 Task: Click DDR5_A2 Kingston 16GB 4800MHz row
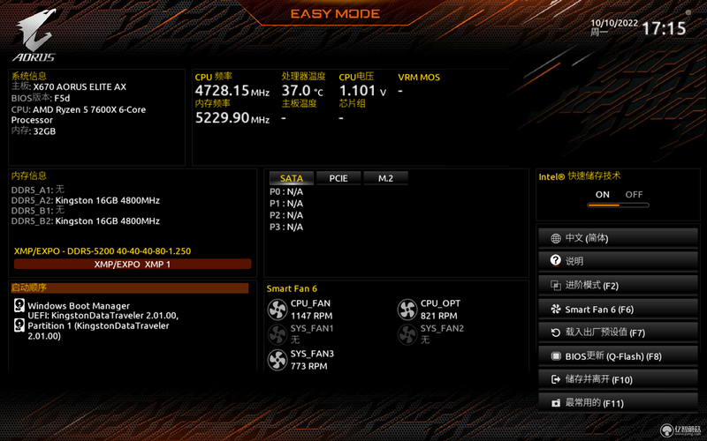tap(85, 200)
